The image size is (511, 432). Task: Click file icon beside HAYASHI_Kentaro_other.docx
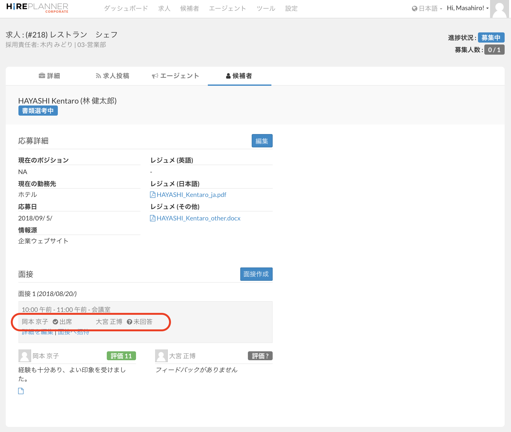(153, 218)
